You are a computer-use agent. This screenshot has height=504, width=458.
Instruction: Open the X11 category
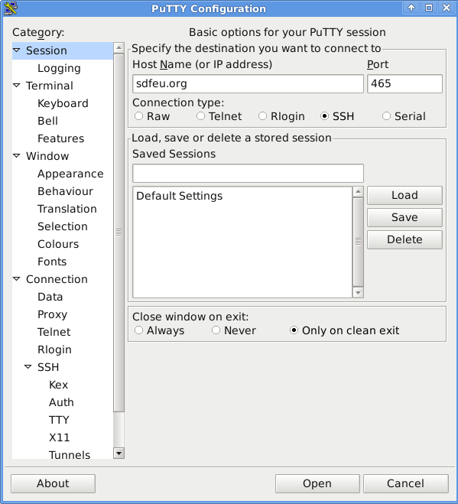(x=59, y=437)
